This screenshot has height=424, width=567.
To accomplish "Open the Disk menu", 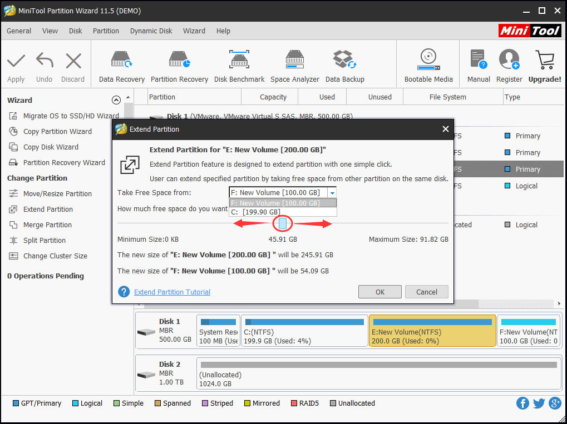I will pyautogui.click(x=76, y=31).
